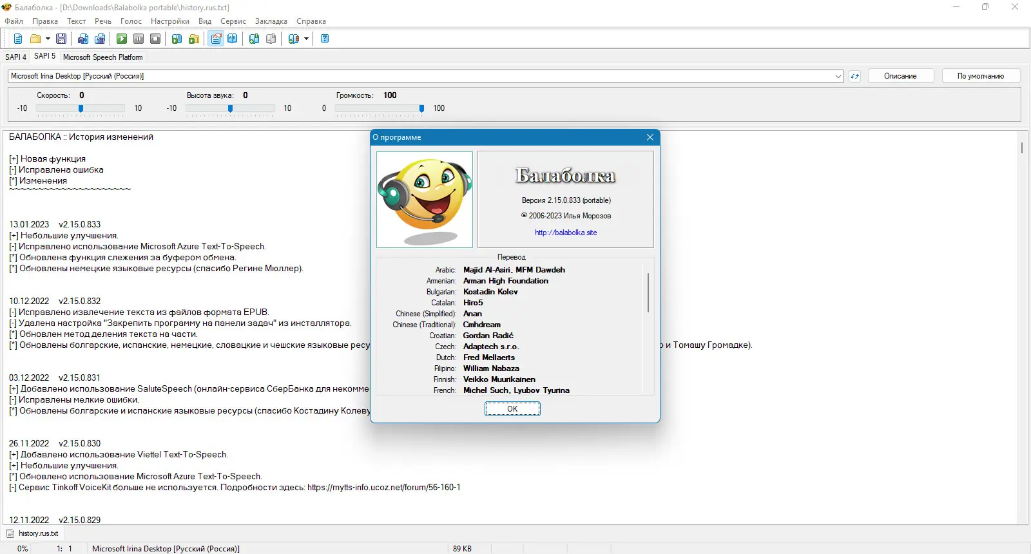Click the mytts-info.ucoz.net forum URL text
1031x554 pixels.
click(384, 487)
